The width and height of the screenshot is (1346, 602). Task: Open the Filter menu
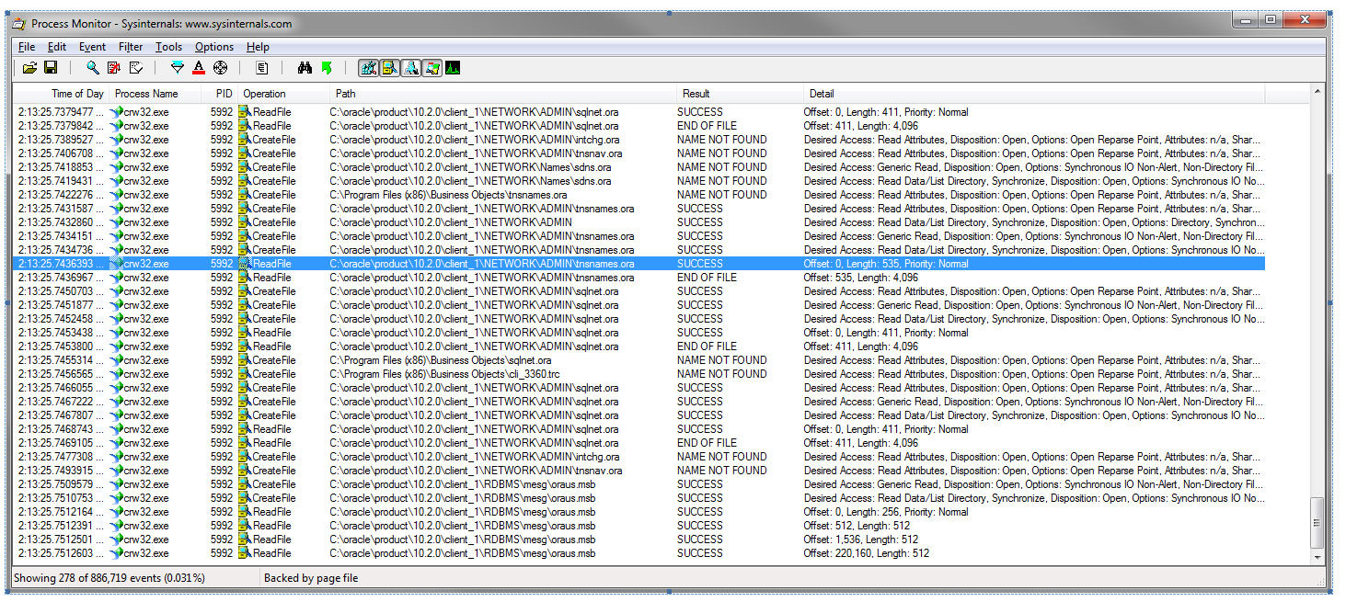pos(131,47)
